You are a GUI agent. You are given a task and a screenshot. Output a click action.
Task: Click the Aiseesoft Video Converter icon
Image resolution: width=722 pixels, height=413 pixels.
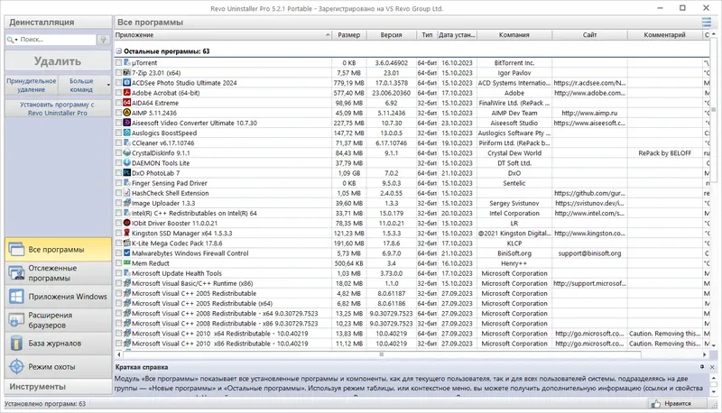tap(127, 123)
